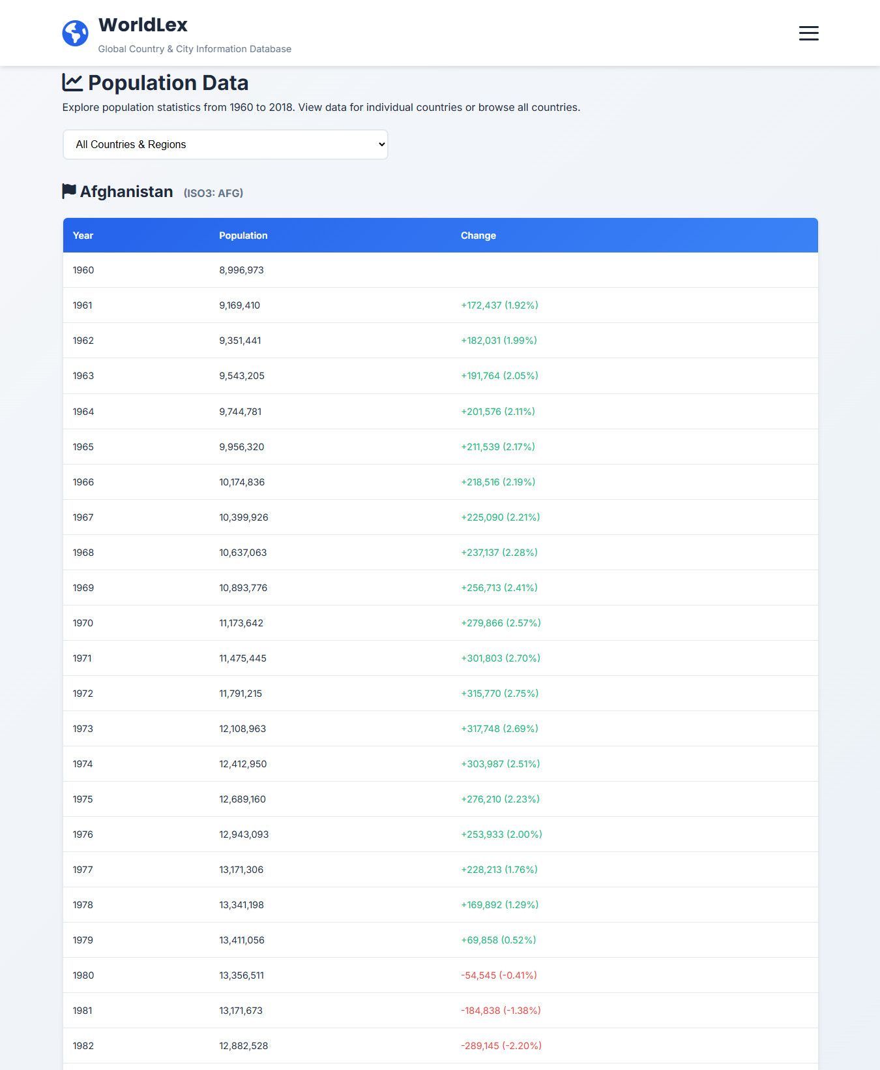Open the hamburger navigation menu
Screen dimensions: 880x1070
click(x=808, y=33)
